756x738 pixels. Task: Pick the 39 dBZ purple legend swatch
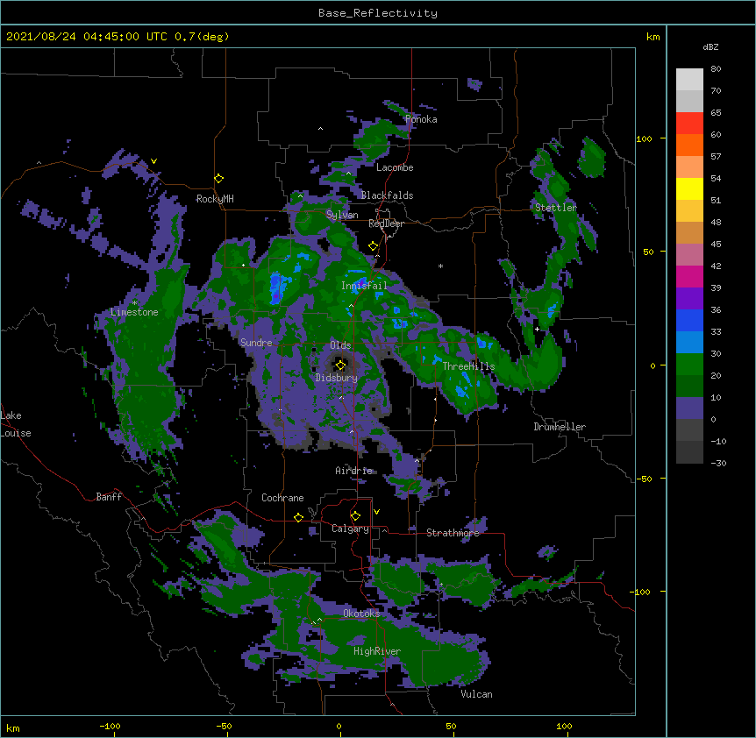tap(689, 299)
